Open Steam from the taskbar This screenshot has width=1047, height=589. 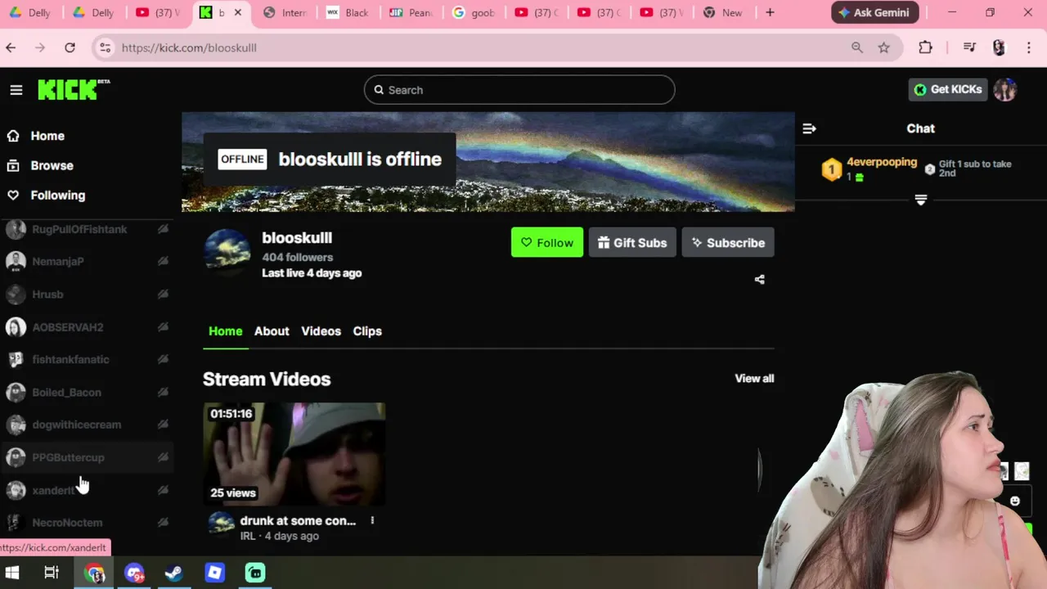pos(173,573)
